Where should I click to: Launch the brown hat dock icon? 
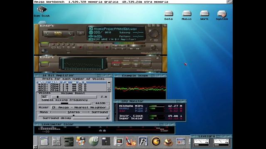[168, 142]
